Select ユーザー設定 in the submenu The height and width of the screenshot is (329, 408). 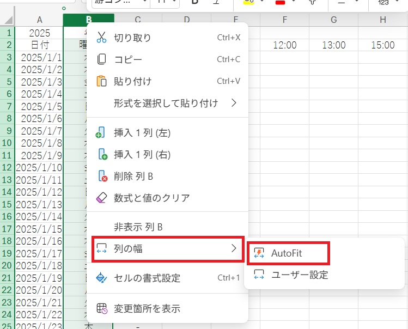tap(324, 275)
